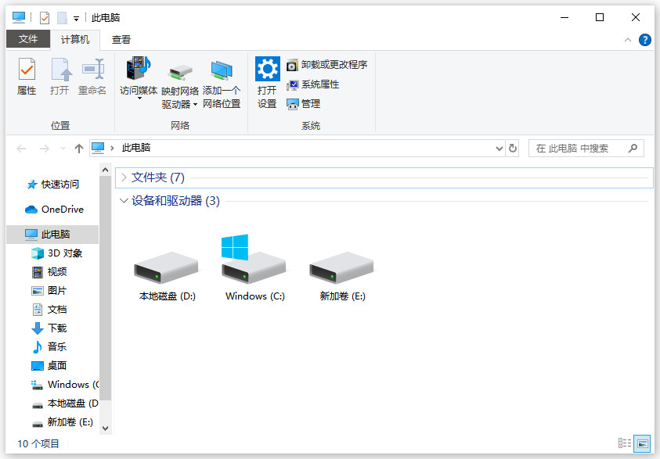Switch to the 查看 (View) ribbon tab

121,40
